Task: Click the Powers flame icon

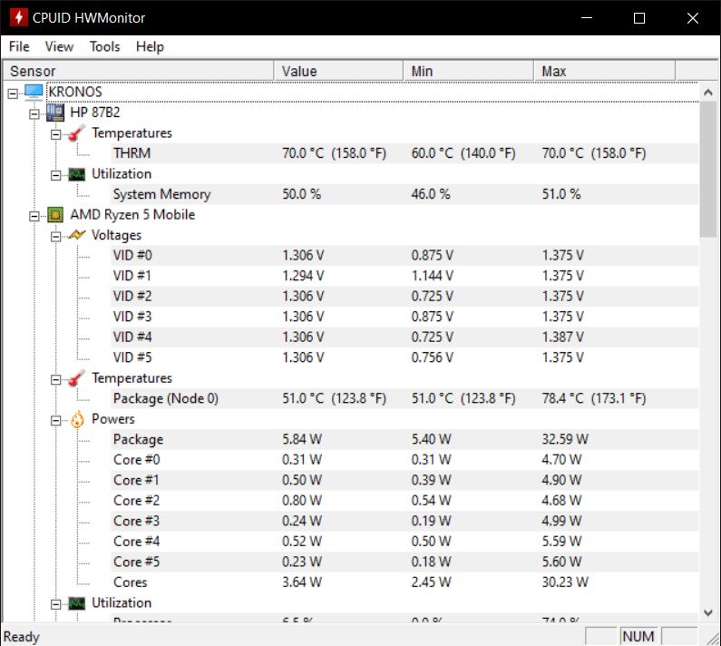Action: tap(77, 419)
